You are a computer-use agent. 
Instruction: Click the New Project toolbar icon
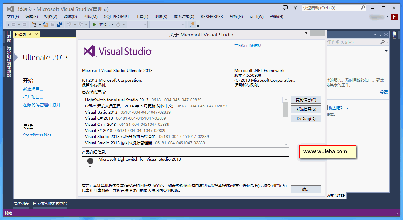click(34, 25)
